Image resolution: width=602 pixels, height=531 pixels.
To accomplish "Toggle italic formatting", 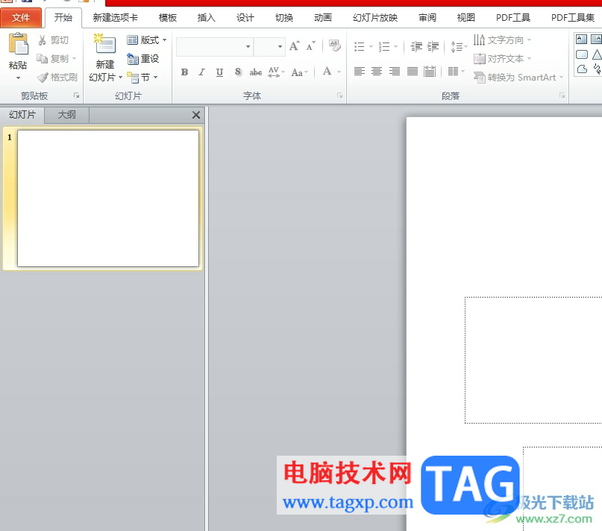I will tap(201, 72).
